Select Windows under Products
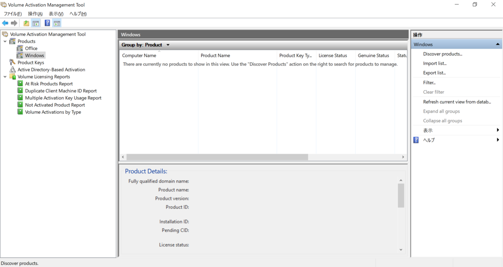The height and width of the screenshot is (267, 503). click(34, 55)
